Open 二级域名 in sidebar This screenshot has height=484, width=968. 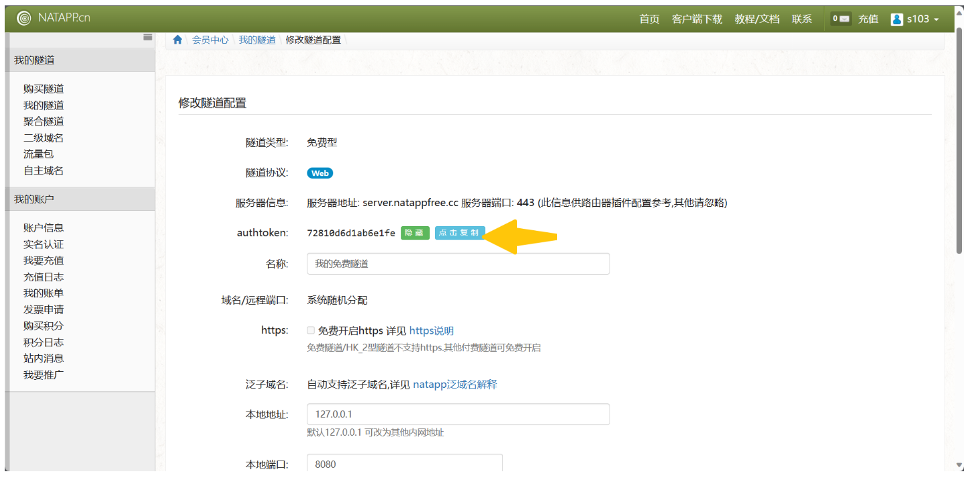coord(44,138)
